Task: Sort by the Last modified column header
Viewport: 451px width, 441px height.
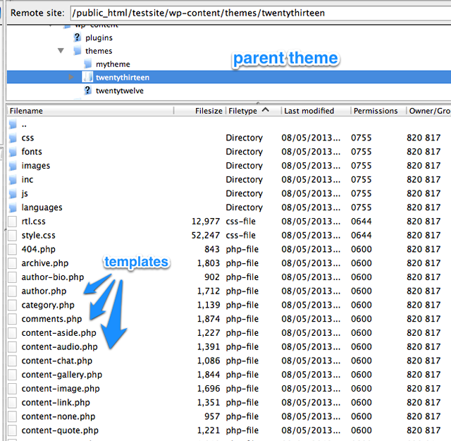Action: click(316, 111)
